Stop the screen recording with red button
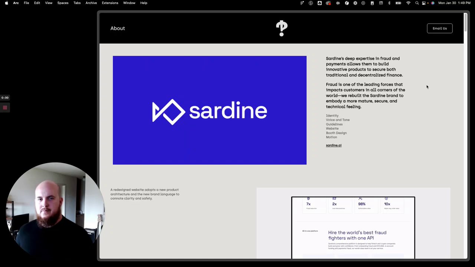The image size is (475, 267). (5, 108)
